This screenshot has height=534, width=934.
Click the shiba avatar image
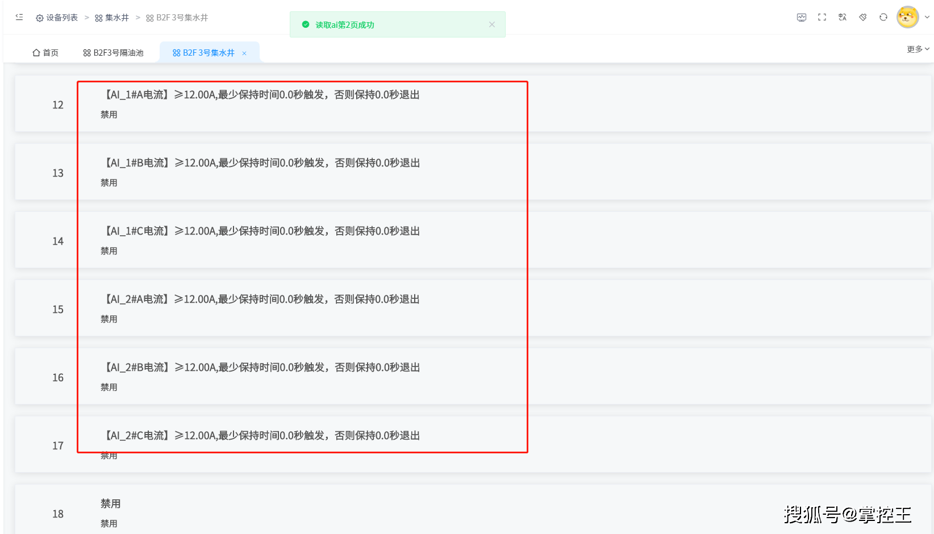(x=907, y=17)
